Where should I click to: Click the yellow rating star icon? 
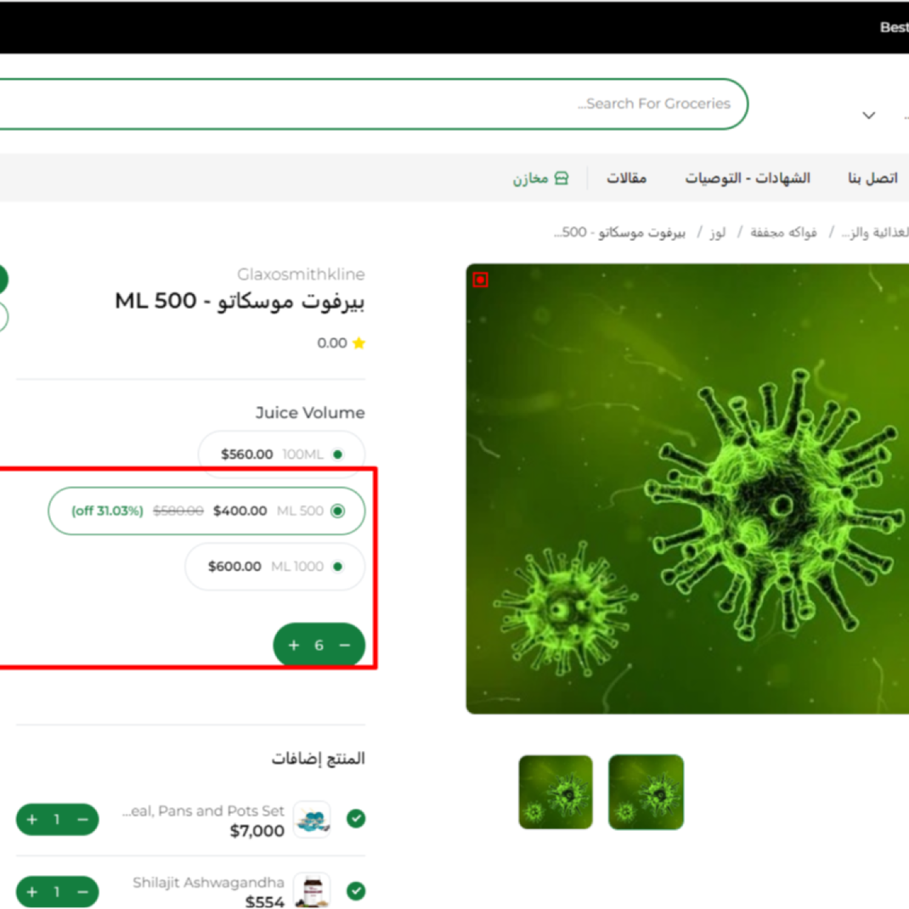tap(359, 343)
